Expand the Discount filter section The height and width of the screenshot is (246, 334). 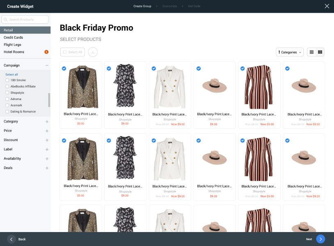[47, 140]
